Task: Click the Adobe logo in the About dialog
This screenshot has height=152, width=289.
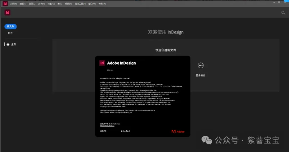Action: pos(178,131)
